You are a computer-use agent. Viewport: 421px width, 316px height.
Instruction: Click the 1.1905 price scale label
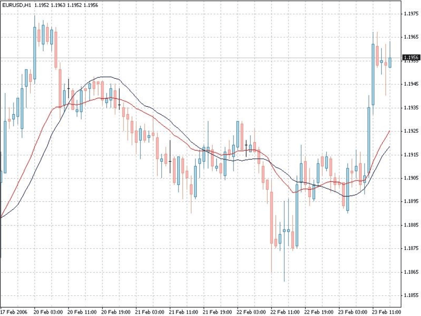pyautogui.click(x=411, y=178)
